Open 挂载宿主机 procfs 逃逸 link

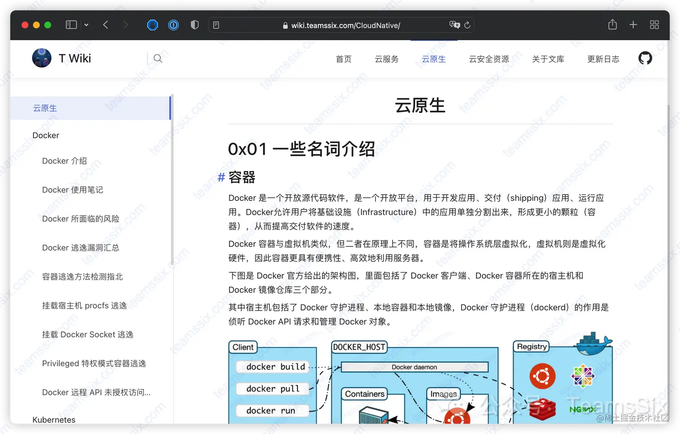click(85, 306)
